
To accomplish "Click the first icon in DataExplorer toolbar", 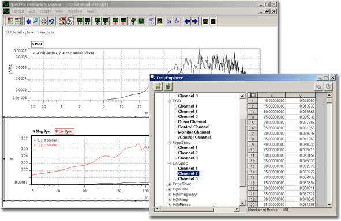I will pos(159,86).
